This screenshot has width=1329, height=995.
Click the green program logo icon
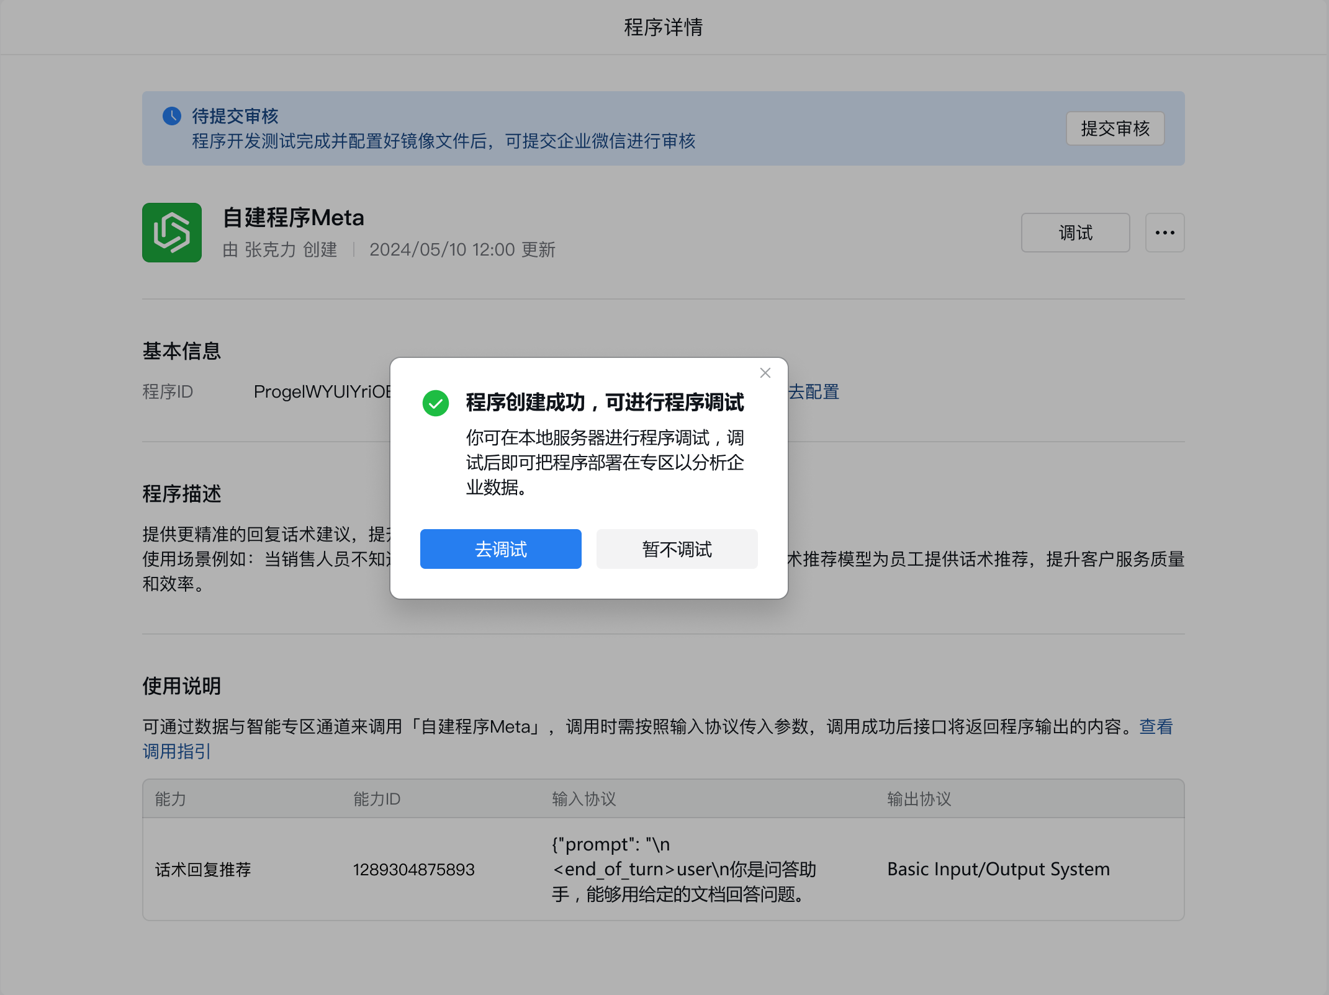coord(172,233)
